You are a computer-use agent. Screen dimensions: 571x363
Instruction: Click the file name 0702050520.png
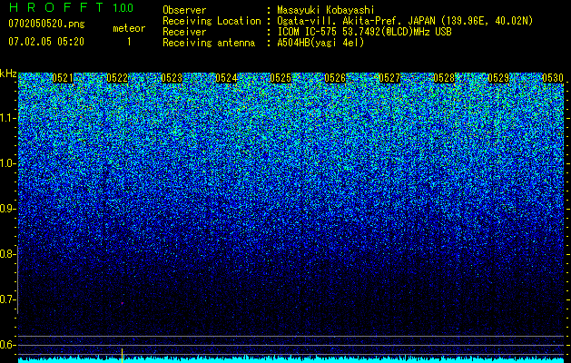click(x=46, y=25)
